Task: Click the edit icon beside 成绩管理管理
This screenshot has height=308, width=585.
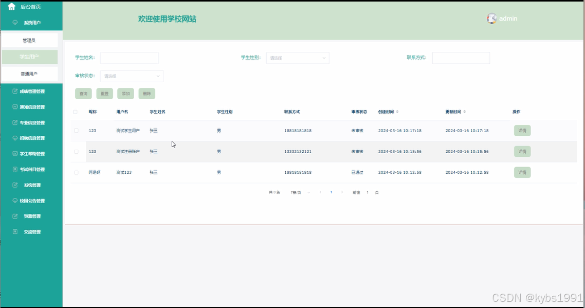Action: (15, 91)
